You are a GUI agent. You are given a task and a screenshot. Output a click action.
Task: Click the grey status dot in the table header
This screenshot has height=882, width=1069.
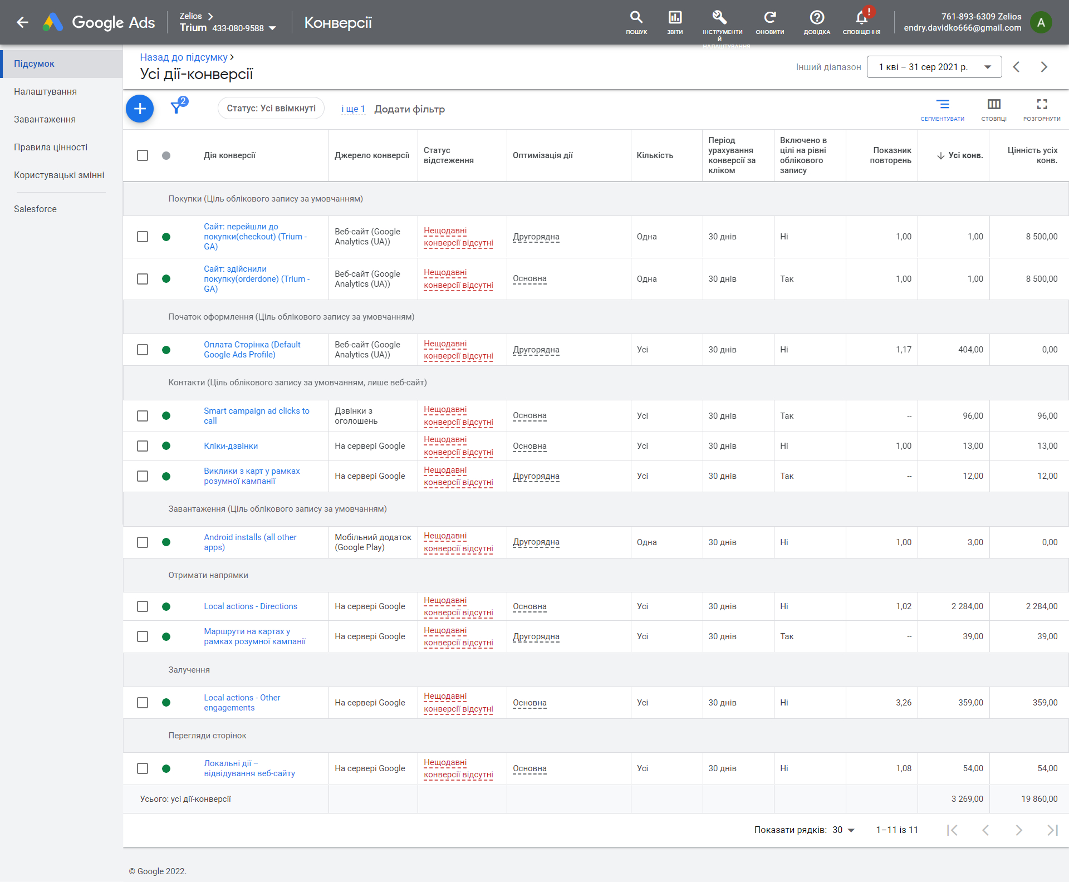(166, 155)
